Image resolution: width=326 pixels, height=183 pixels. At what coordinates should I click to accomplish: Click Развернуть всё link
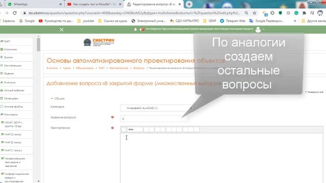(x=314, y=92)
